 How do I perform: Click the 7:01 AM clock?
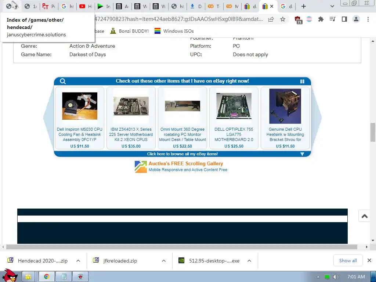point(356,277)
